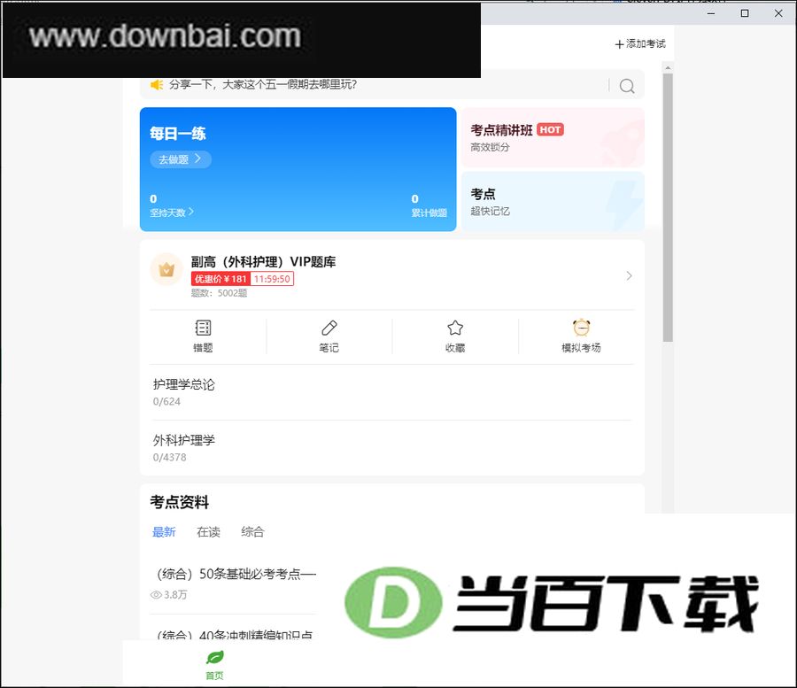This screenshot has width=797, height=688.
Task: Click the 每日一练 heading
Action: coord(178,134)
